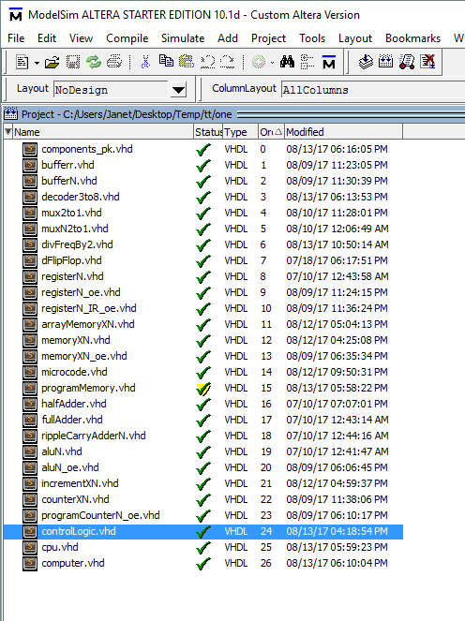Open the Compile menu
The image size is (465, 621).
[x=127, y=38]
